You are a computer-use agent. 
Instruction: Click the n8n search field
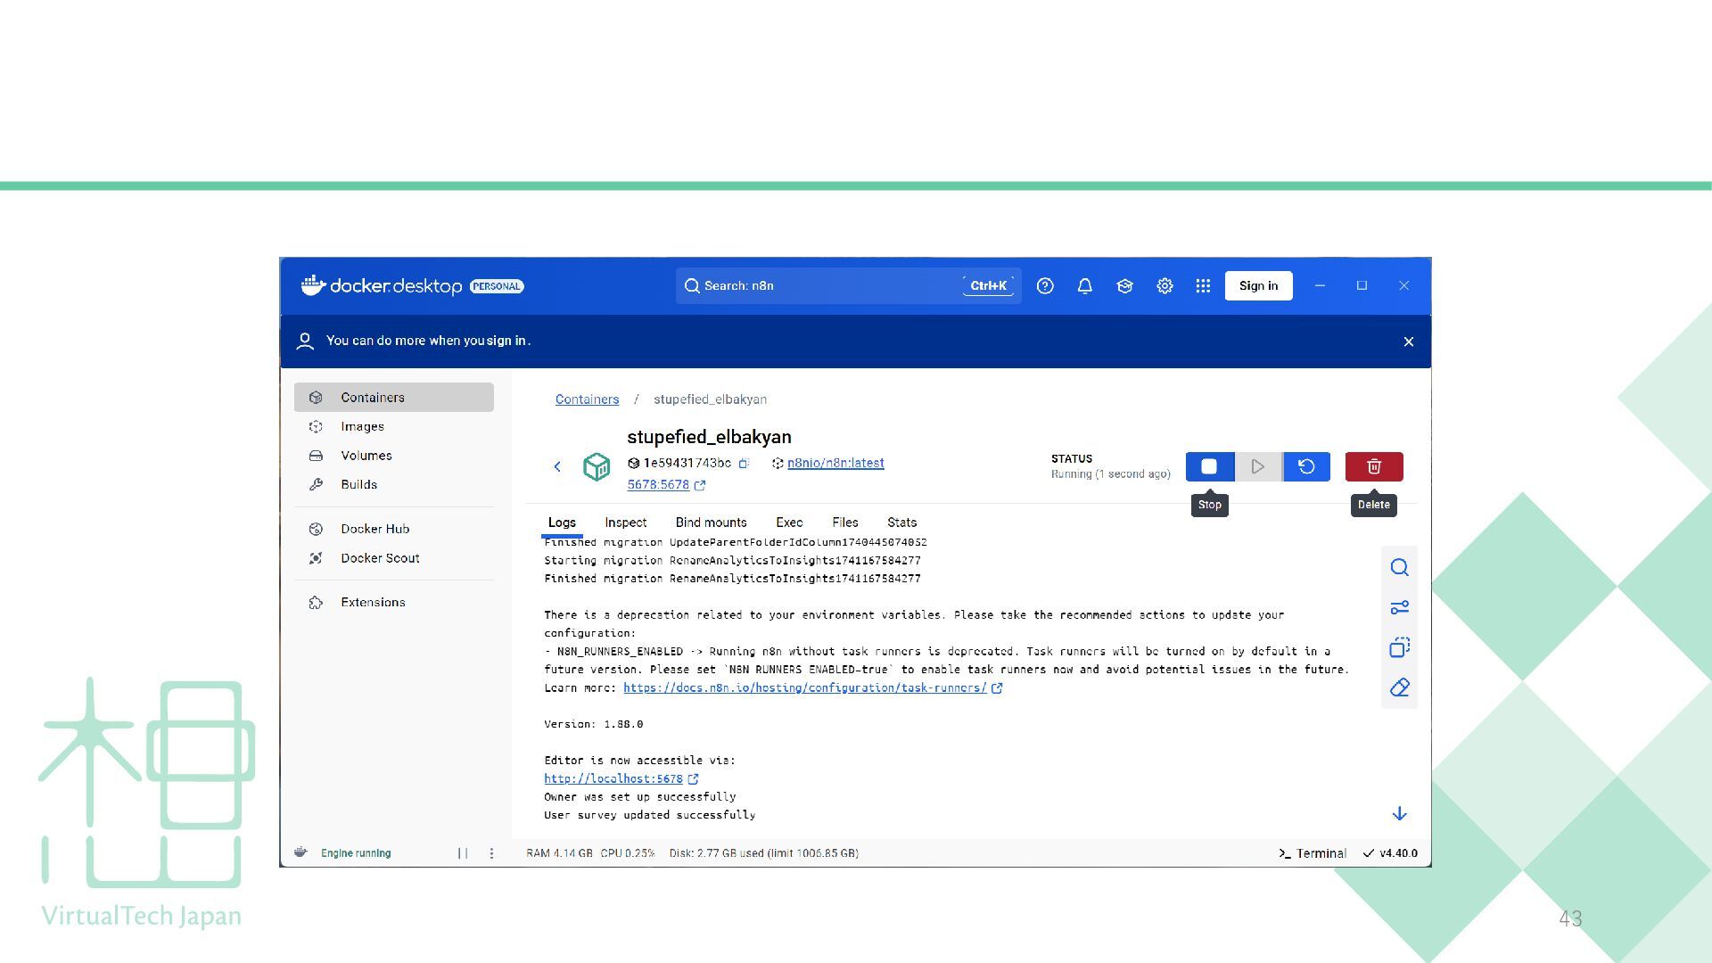click(820, 286)
